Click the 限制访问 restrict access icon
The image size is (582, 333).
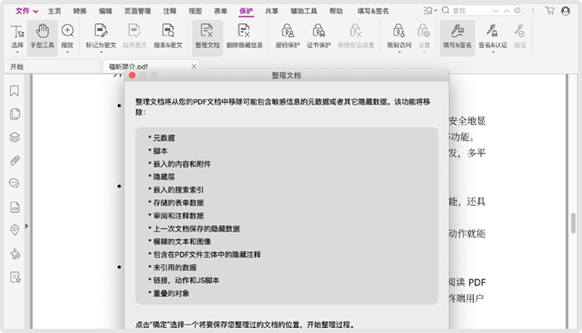[398, 31]
